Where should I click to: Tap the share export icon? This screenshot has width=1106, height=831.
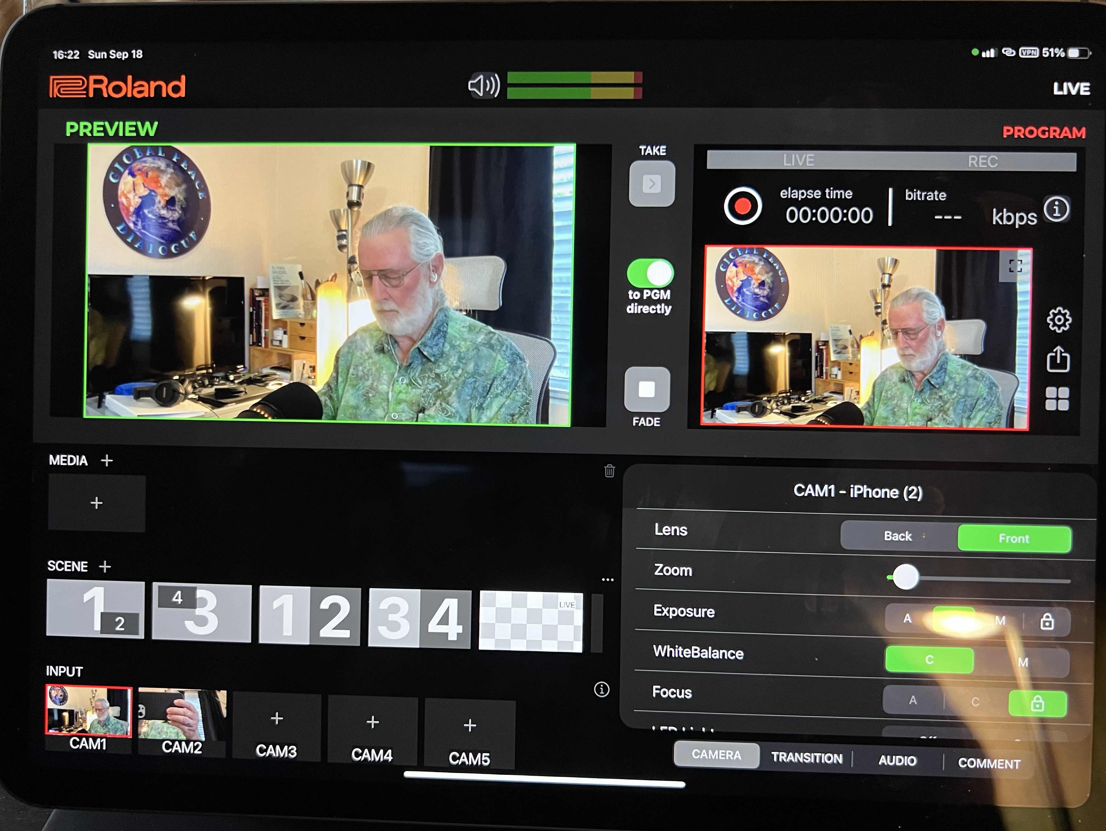tap(1058, 359)
